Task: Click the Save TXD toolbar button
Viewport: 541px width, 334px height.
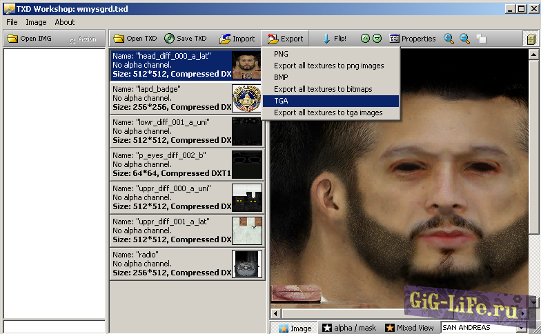Action: pyautogui.click(x=186, y=39)
